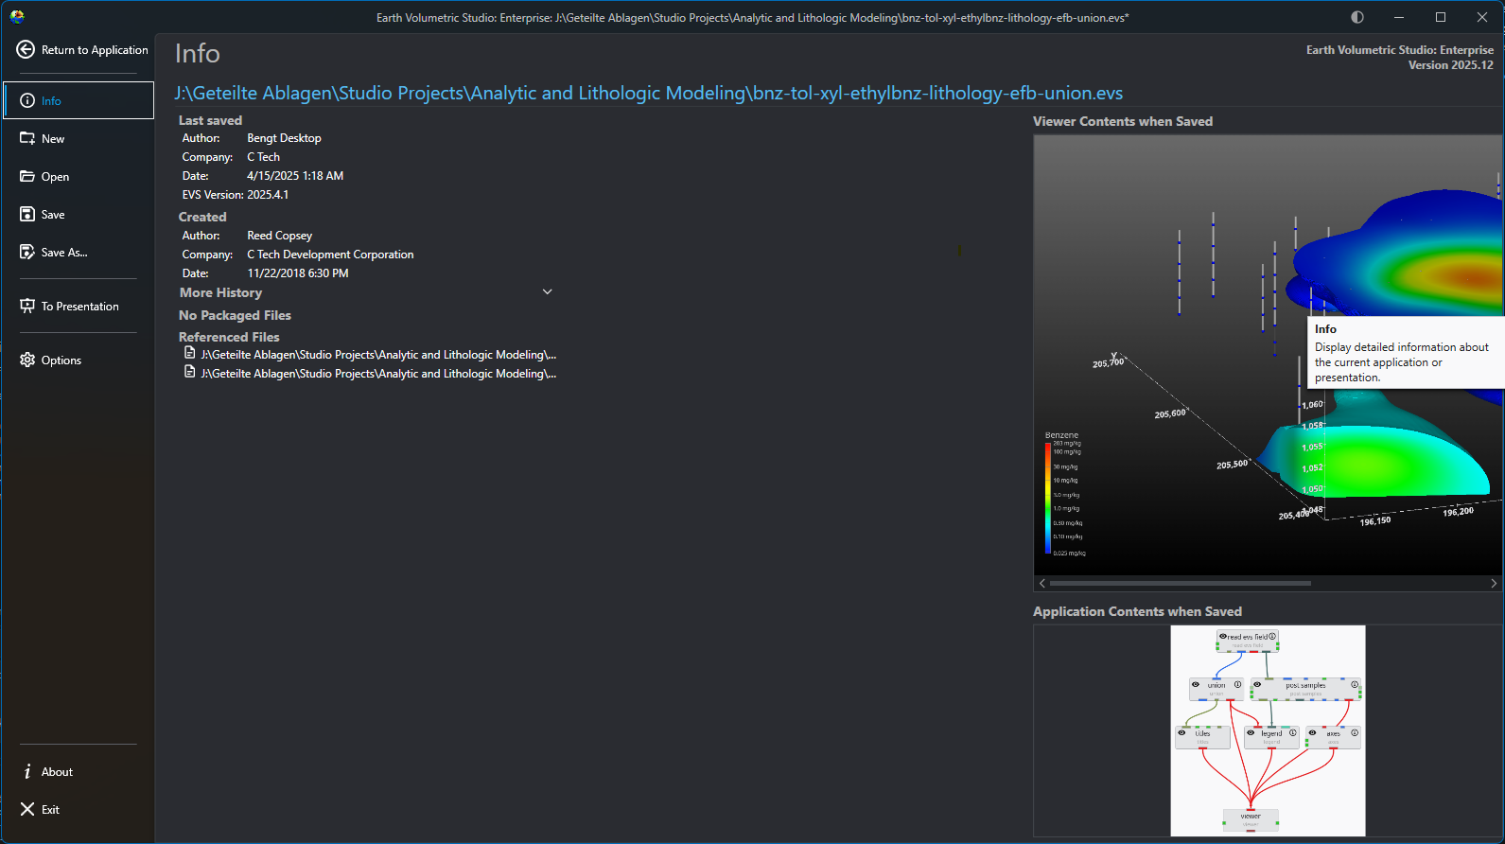Toggle the theme contrast icon in the title bar
The height and width of the screenshot is (844, 1505).
[1357, 17]
